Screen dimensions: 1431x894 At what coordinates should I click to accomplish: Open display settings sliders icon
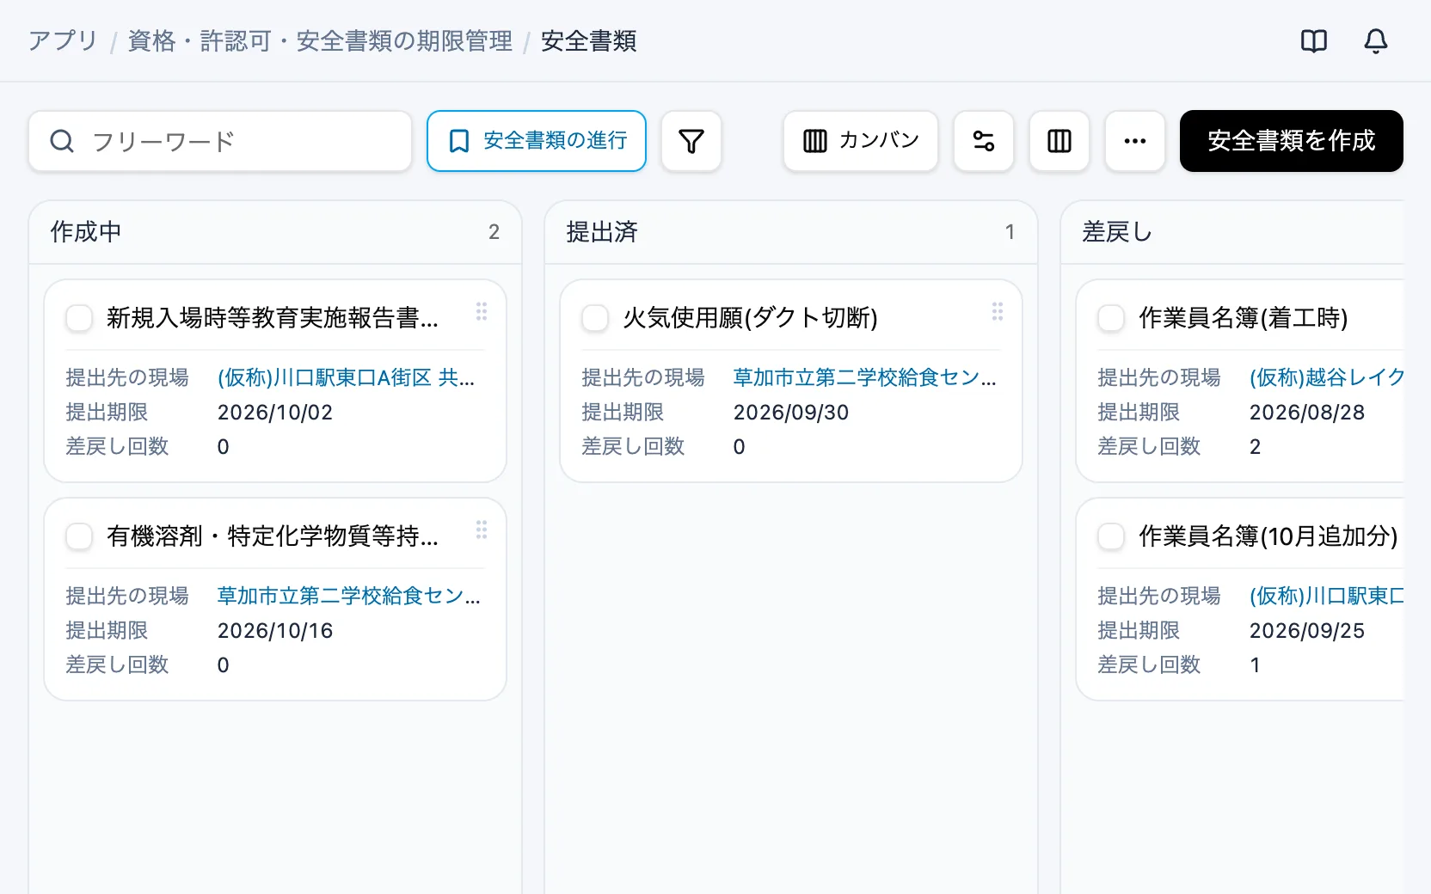(x=984, y=141)
